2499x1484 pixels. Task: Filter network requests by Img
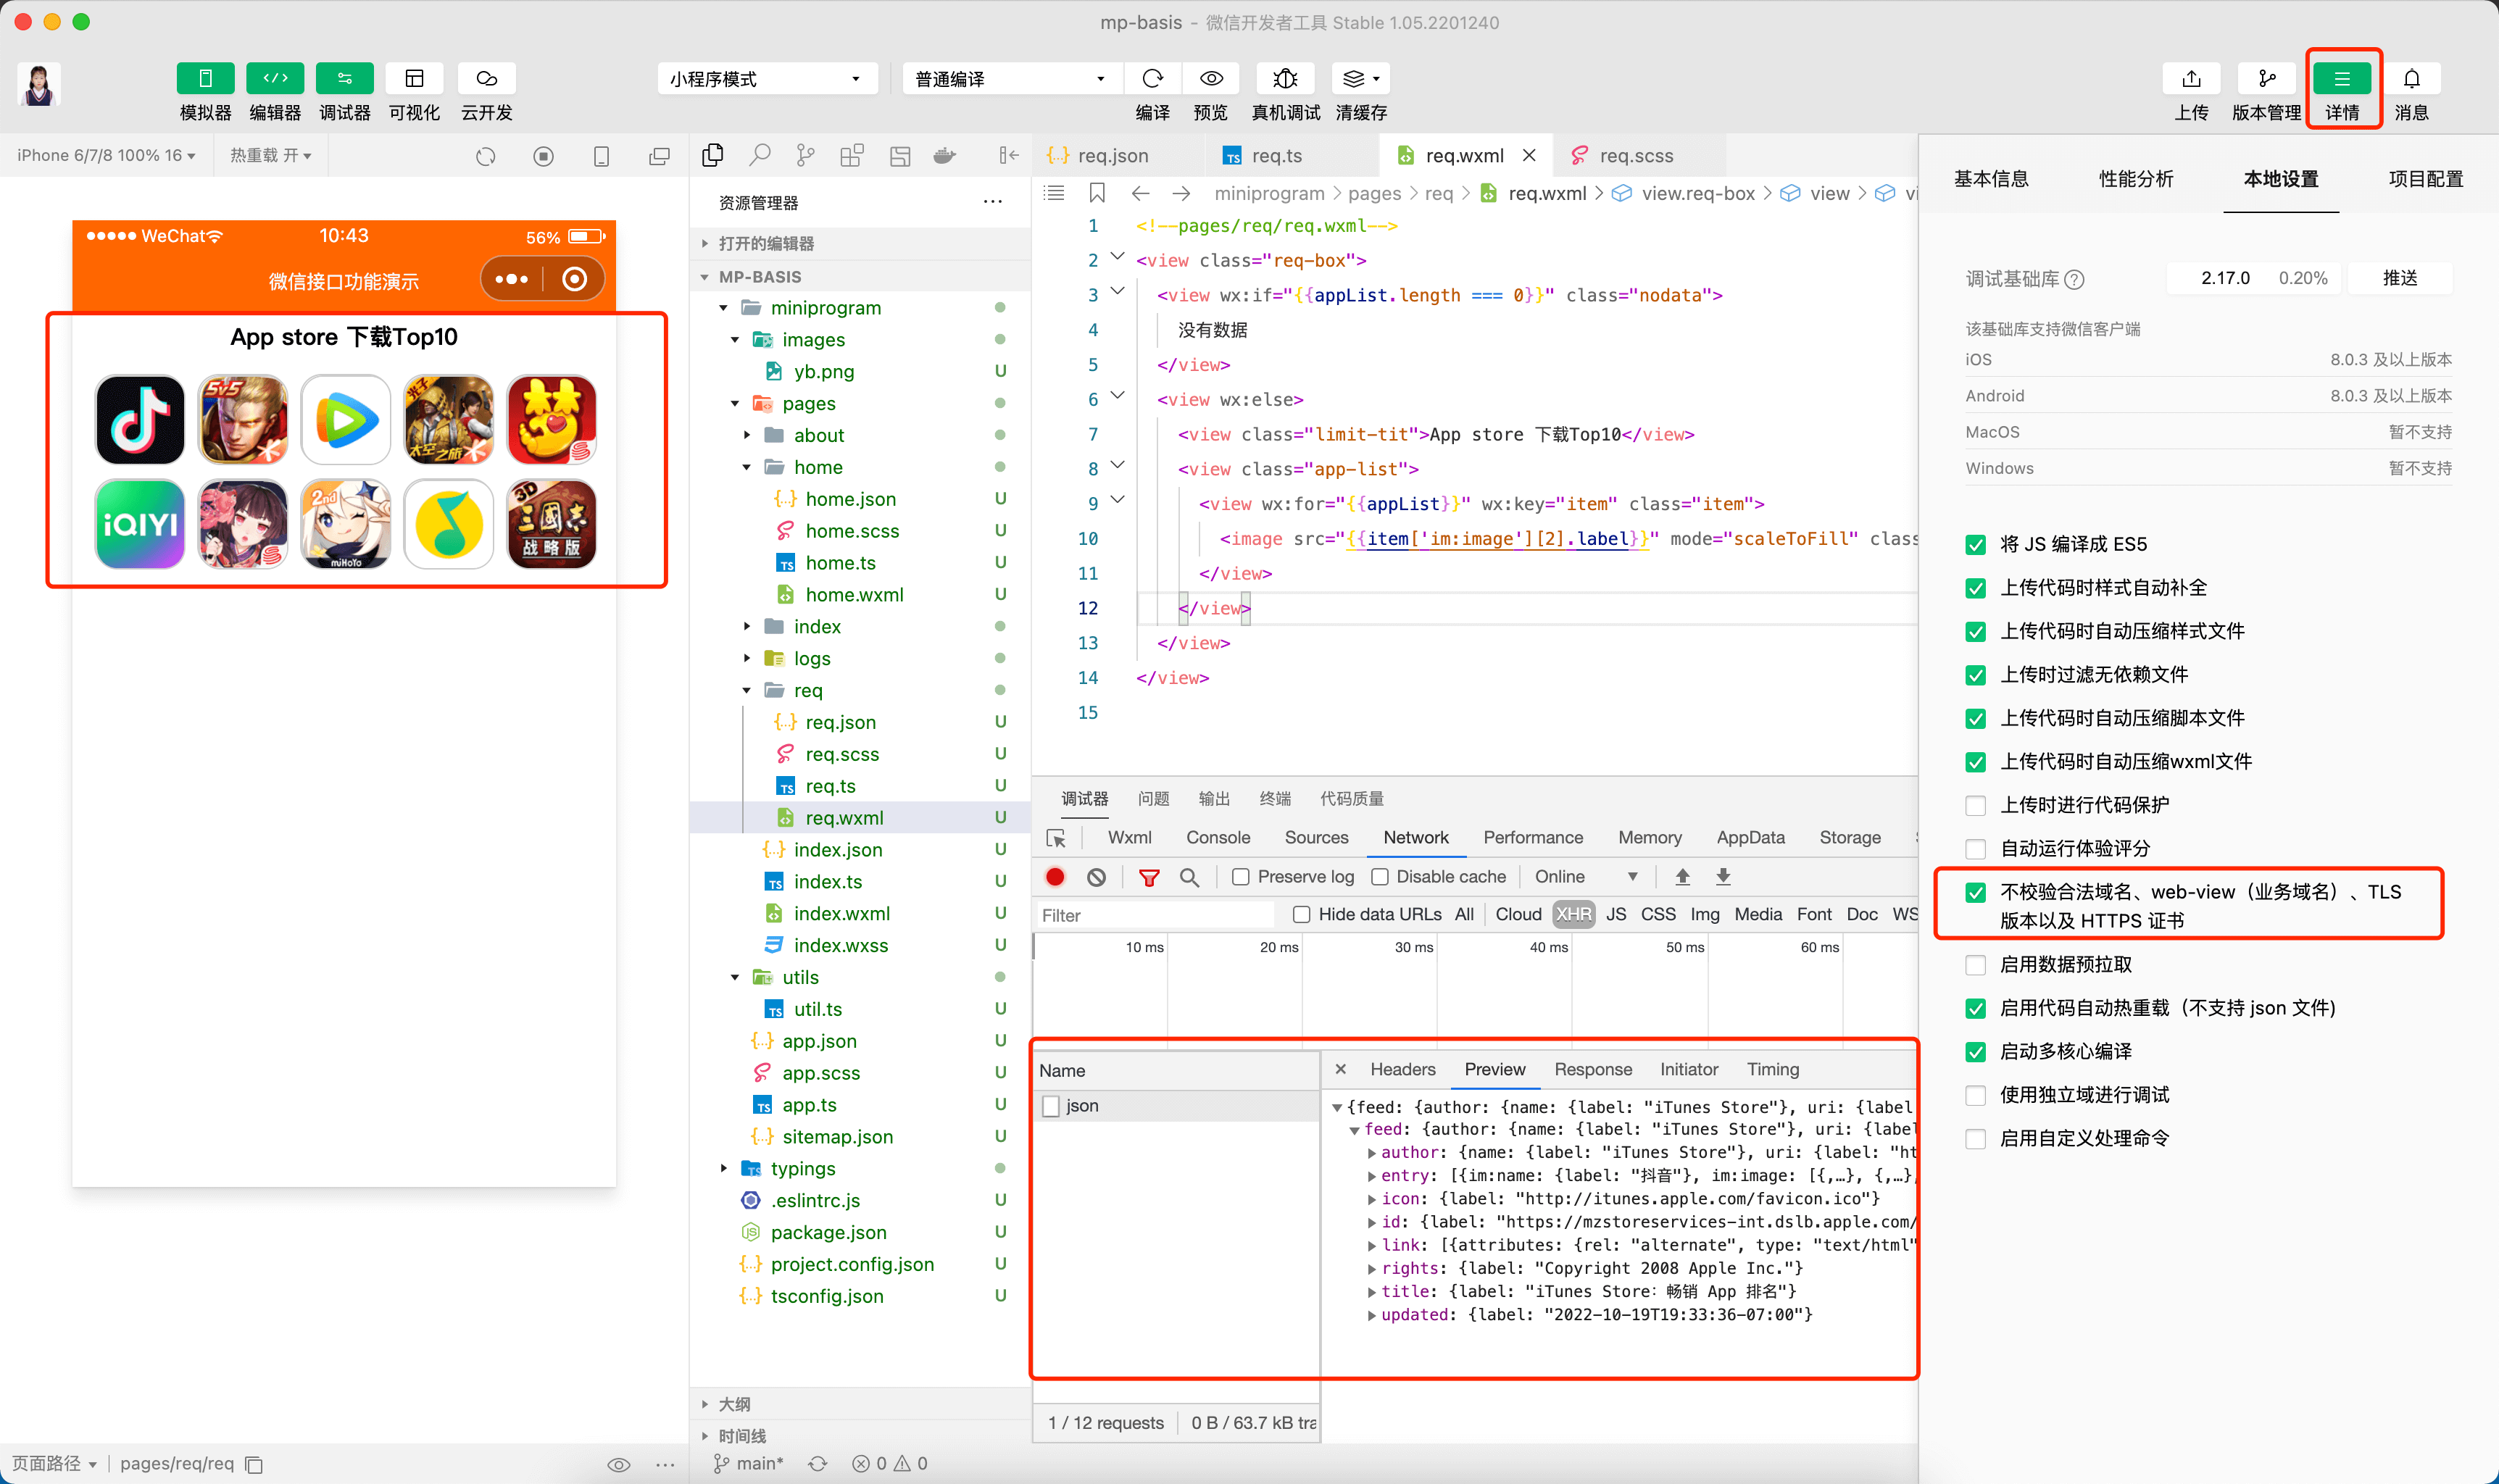tap(1704, 914)
